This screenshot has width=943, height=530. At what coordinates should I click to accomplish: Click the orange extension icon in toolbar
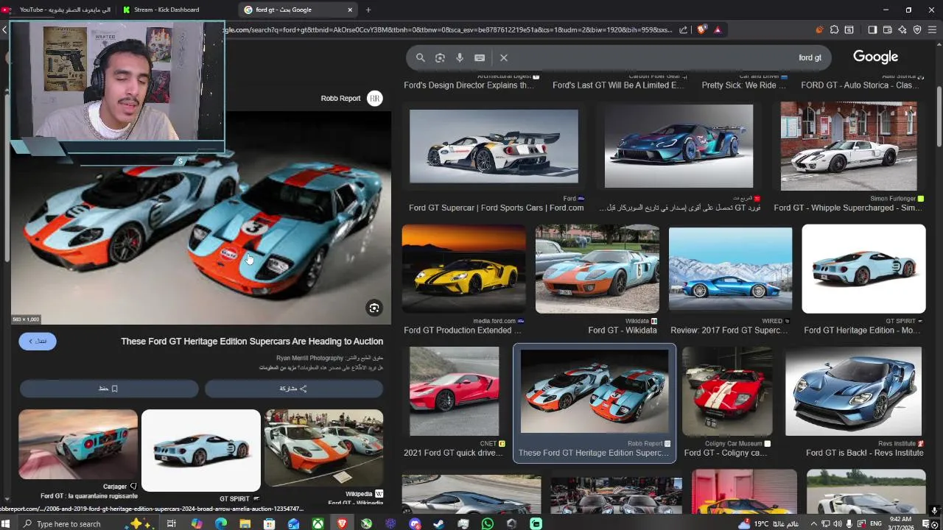point(819,29)
